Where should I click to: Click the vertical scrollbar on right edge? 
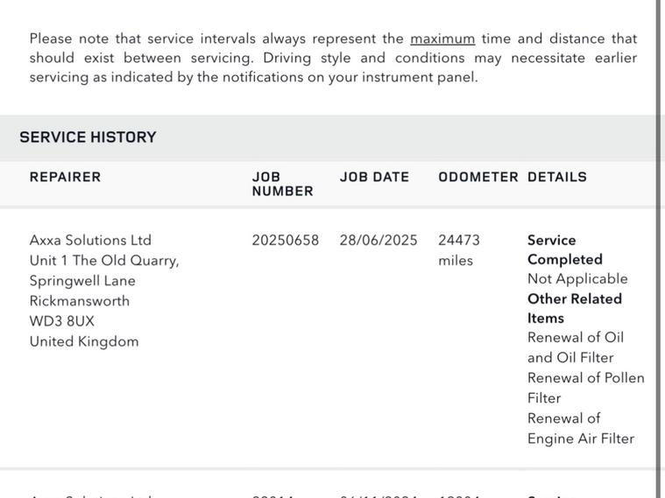tap(661, 249)
